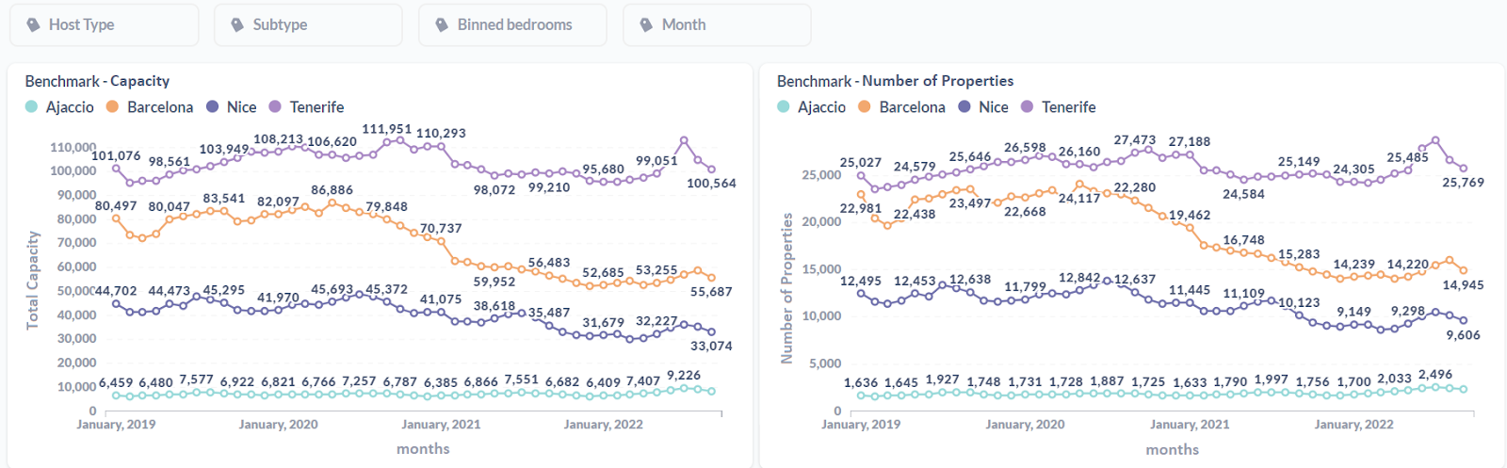Open the Host Type filter dropdown

104,25
